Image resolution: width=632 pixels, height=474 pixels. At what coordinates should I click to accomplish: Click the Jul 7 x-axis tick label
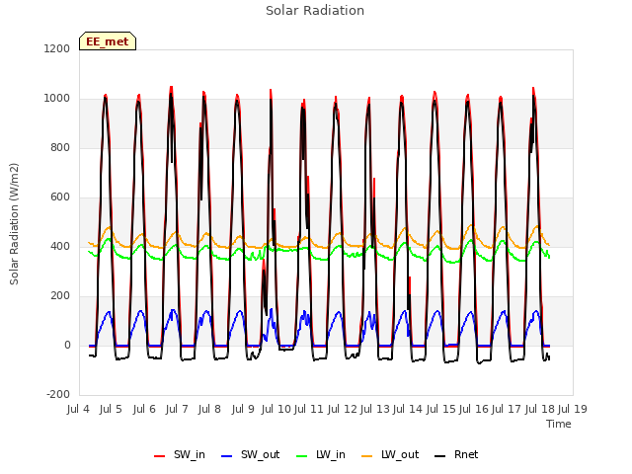pyautogui.click(x=177, y=409)
